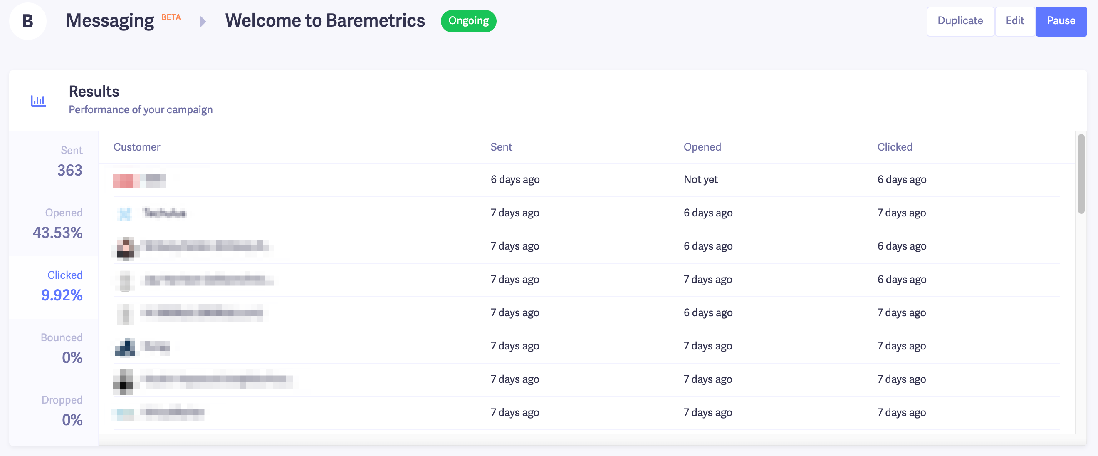1098x456 pixels.
Task: Click the results table vertical scrollbar
Action: [1081, 174]
